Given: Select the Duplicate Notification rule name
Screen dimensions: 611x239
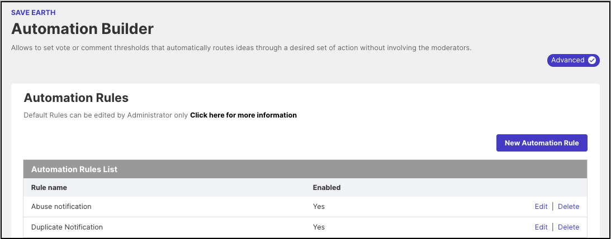Looking at the screenshot, I should (67, 227).
